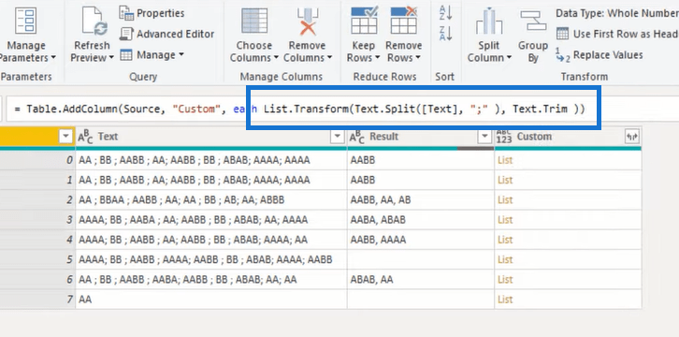This screenshot has height=337, width=679.
Task: Expand the Manage dropdown in Query group
Action: (x=152, y=55)
